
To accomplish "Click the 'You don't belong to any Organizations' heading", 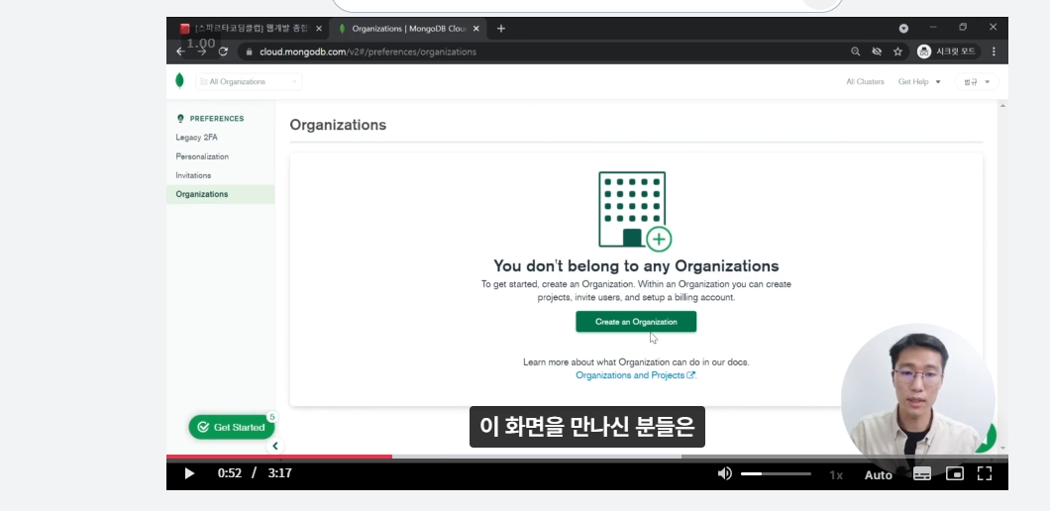I will [636, 265].
